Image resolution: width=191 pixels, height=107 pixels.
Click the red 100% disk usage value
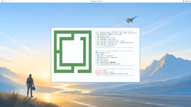tap(116, 43)
